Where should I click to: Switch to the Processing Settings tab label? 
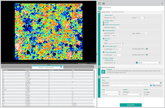click(x=117, y=12)
